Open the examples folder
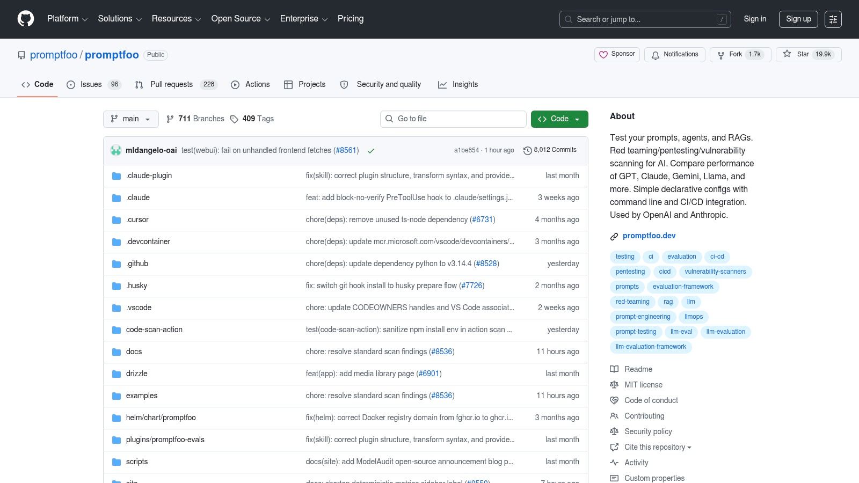 click(142, 396)
